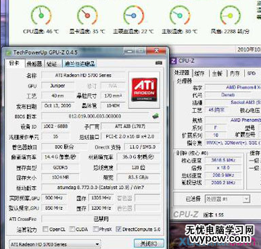Select the 处理器 tab in CPU-Z
261x249 pixels.
182,73
